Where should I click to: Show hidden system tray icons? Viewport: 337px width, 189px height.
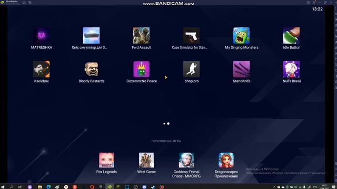pyautogui.click(x=274, y=187)
